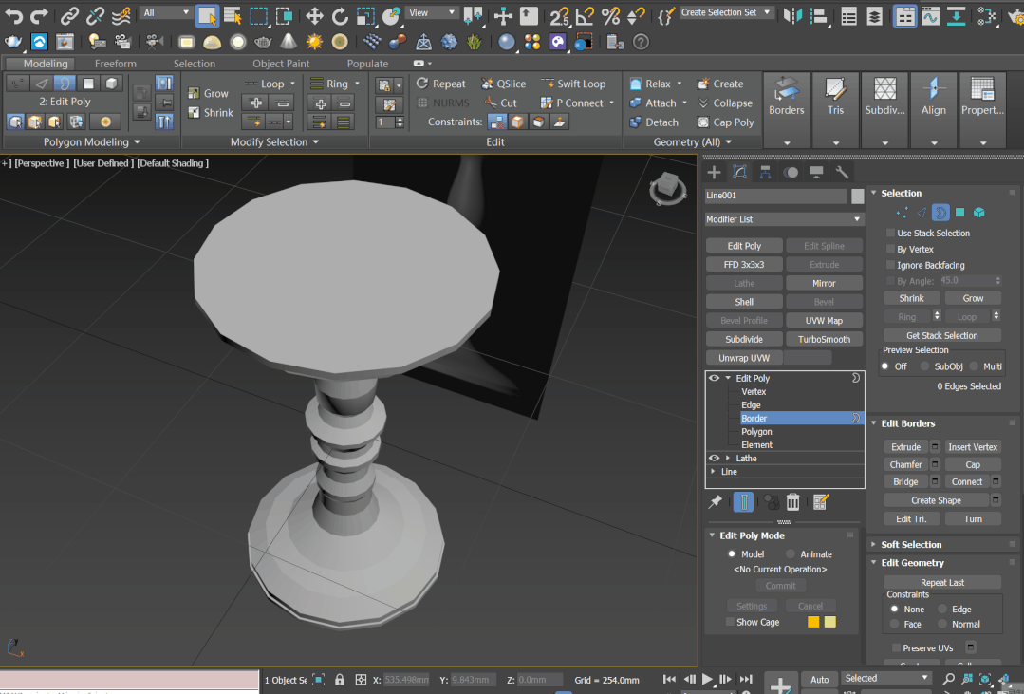Image resolution: width=1024 pixels, height=694 pixels.
Task: Toggle visibility of the Edit Poly modifier
Action: pos(714,378)
